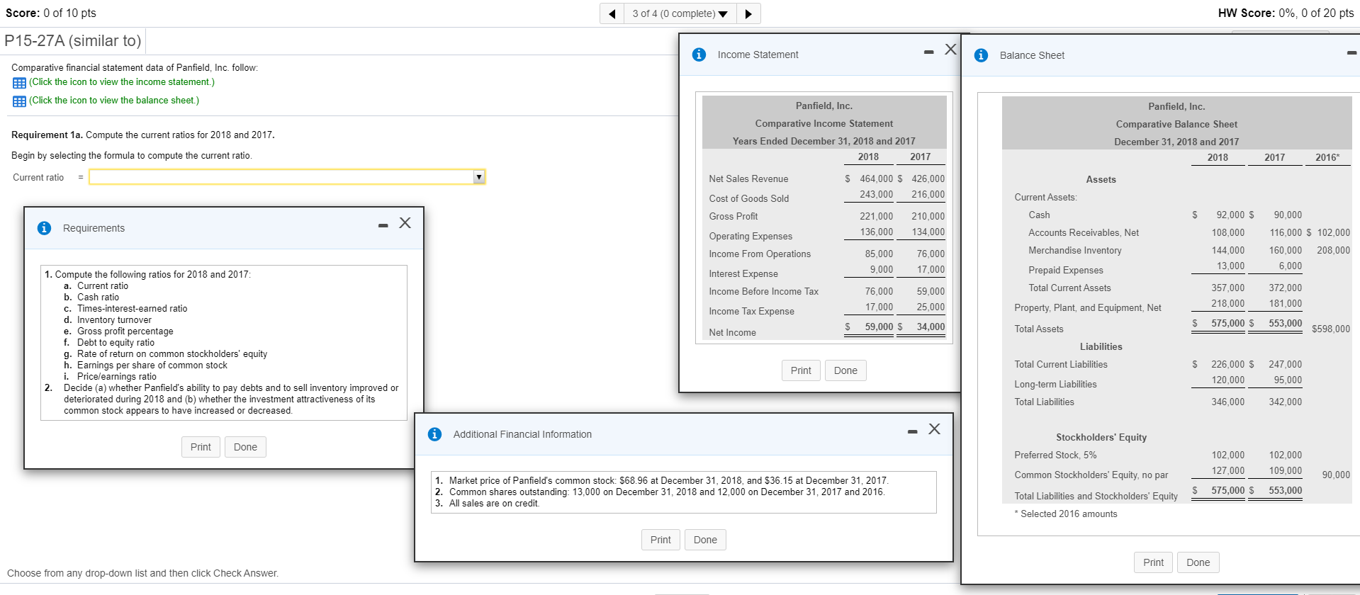The width and height of the screenshot is (1360, 595).
Task: Open the 'view the balance sheet' link
Action: 114,101
